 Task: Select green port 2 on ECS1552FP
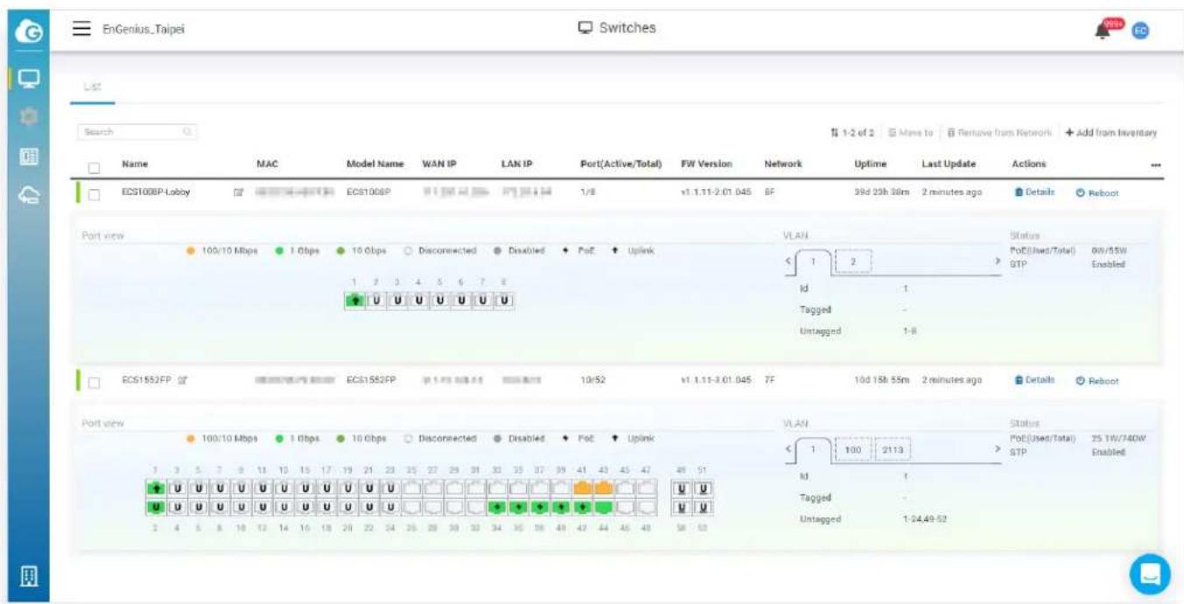point(155,508)
